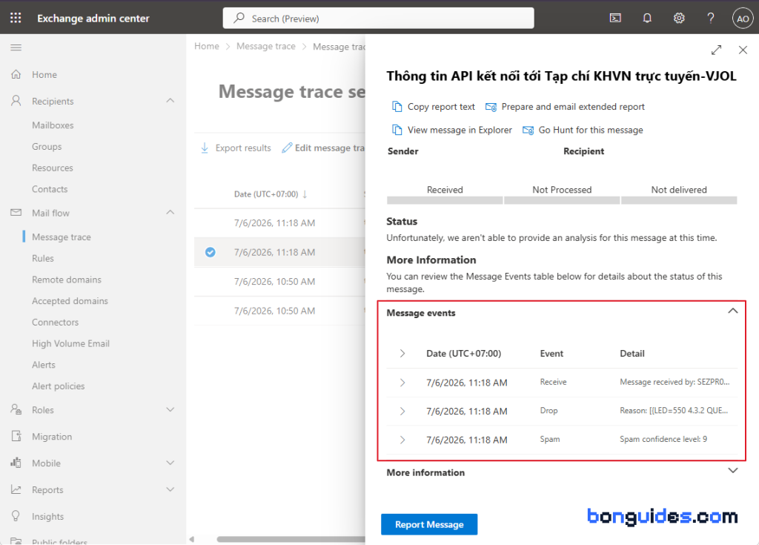Viewport: 759px width, 545px height.
Task: Open Accepted domains in the sidebar
Action: tap(70, 301)
